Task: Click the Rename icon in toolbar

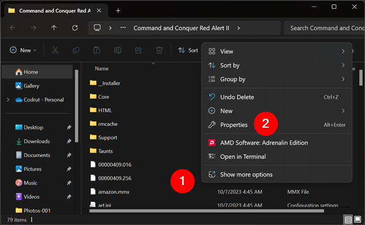Action: click(x=118, y=50)
